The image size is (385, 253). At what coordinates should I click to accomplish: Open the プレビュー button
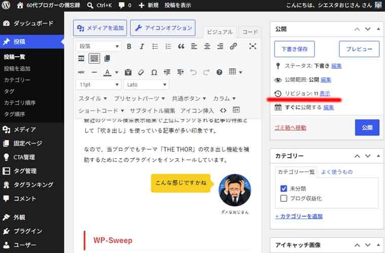(359, 49)
